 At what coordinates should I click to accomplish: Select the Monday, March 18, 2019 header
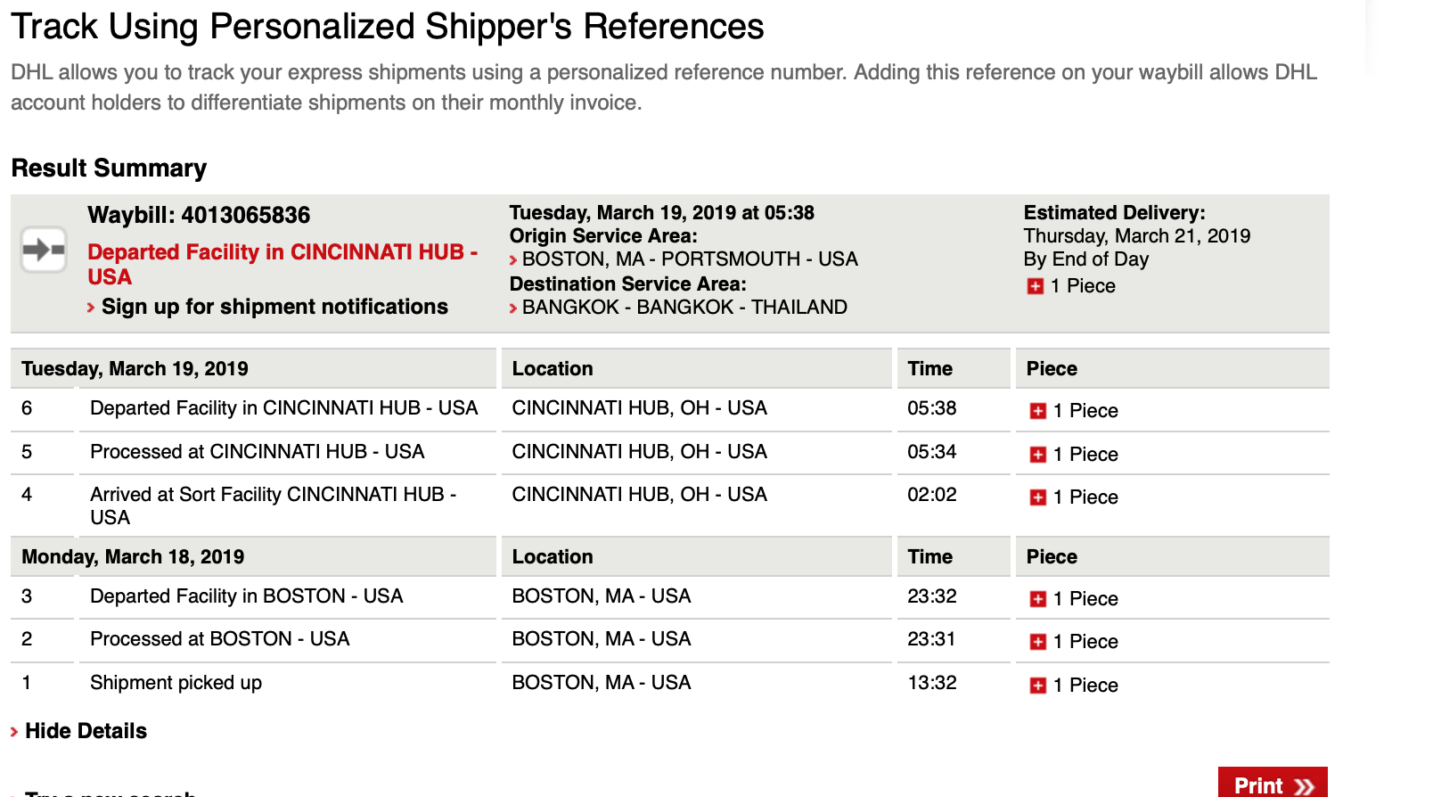pos(133,557)
